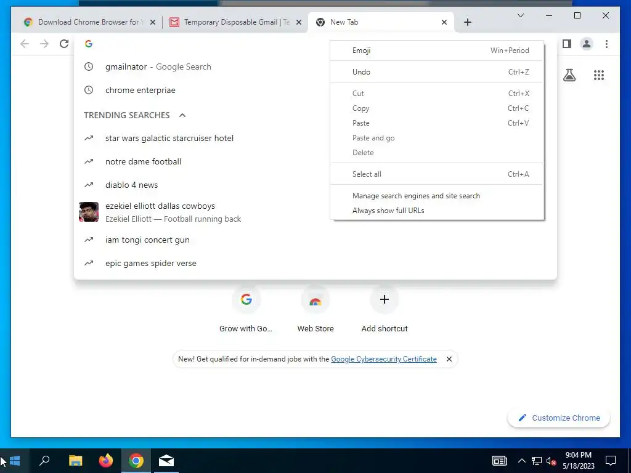Show hidden system tray icons
631x473 pixels.
521,461
